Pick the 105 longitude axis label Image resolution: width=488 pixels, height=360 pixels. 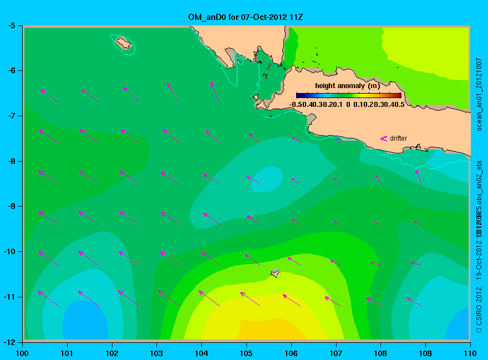click(246, 353)
